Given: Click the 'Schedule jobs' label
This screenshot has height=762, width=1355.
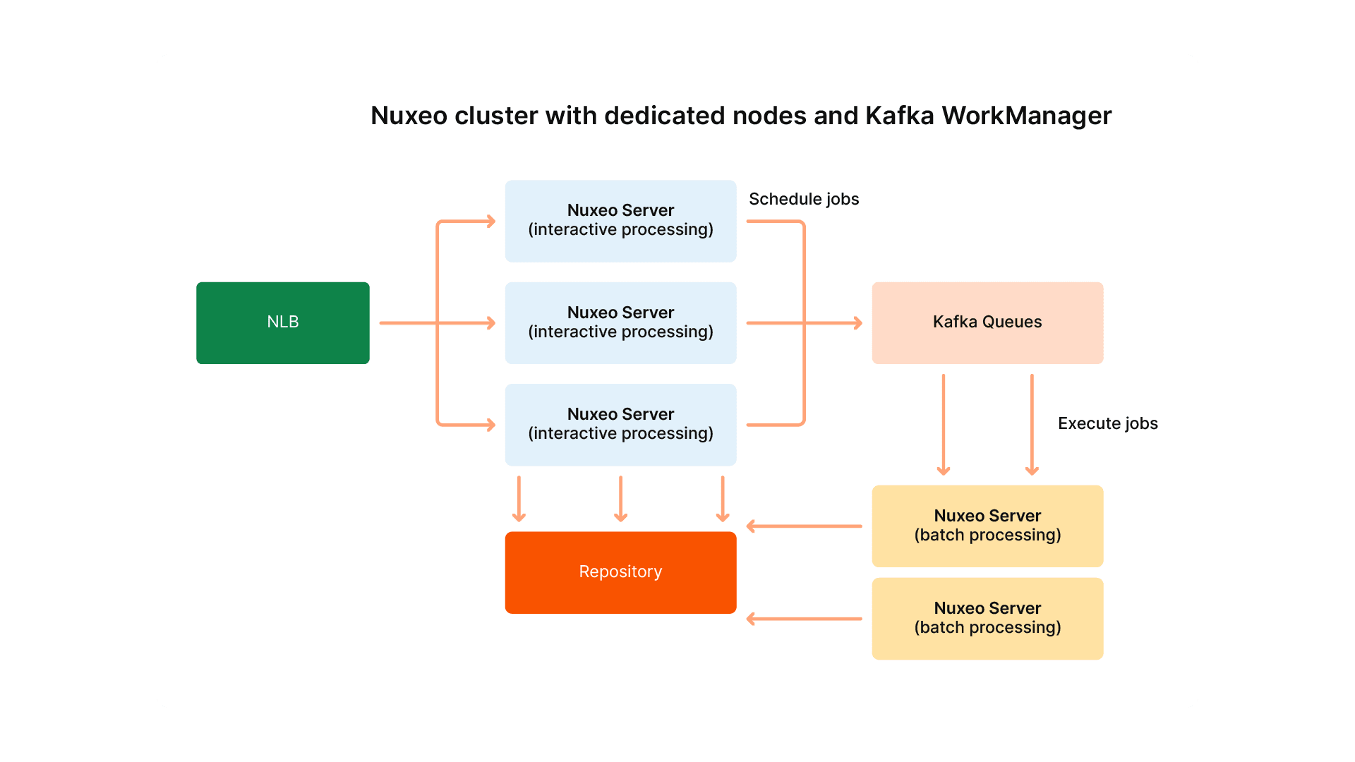Looking at the screenshot, I should [804, 199].
